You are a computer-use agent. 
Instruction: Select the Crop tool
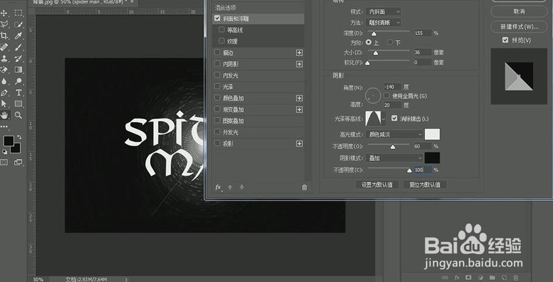click(4, 36)
